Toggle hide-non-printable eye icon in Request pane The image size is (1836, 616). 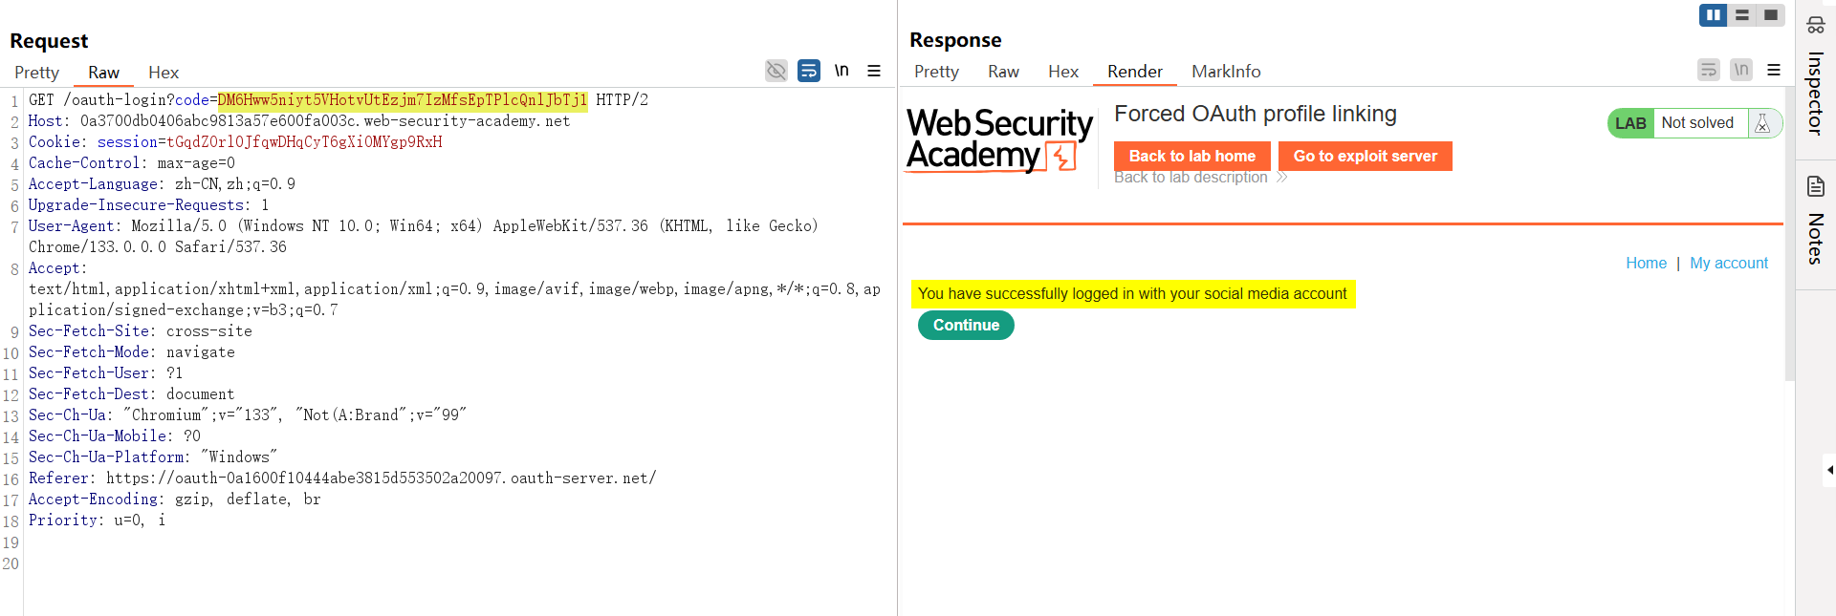[x=776, y=71]
